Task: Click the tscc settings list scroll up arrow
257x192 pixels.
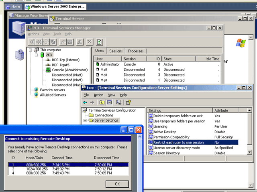Action: (249, 110)
